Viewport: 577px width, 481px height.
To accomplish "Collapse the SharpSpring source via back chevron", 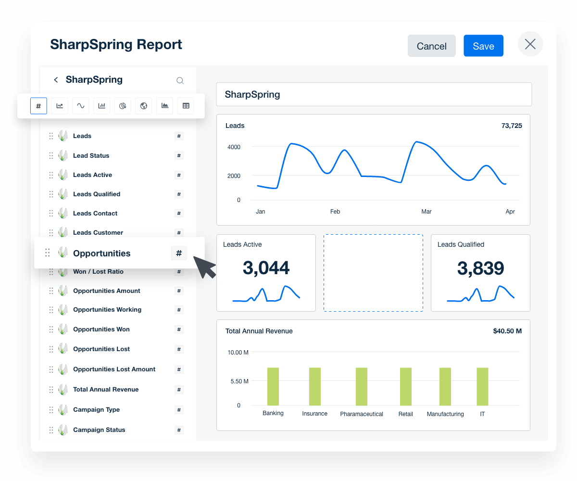I will coord(56,79).
